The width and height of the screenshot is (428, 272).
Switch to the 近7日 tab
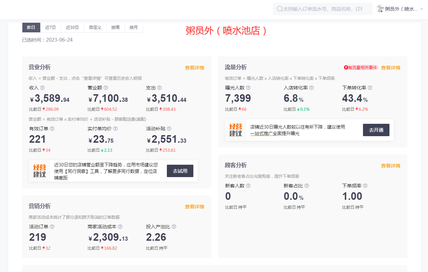(51, 28)
